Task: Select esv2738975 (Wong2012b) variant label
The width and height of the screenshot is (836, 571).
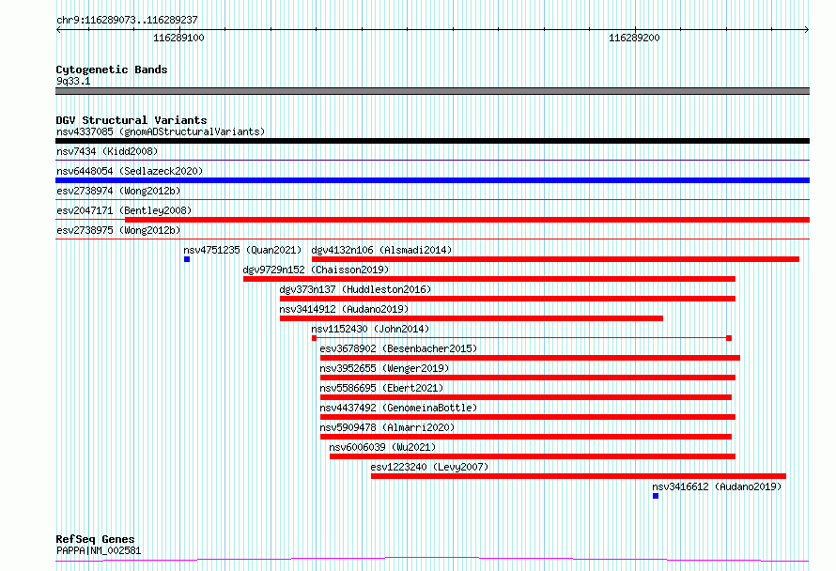Action: click(x=118, y=230)
